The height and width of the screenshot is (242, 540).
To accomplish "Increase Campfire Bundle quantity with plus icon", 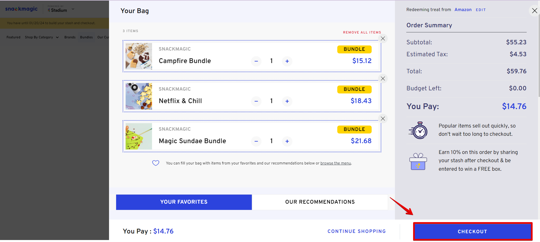I will 287,61.
